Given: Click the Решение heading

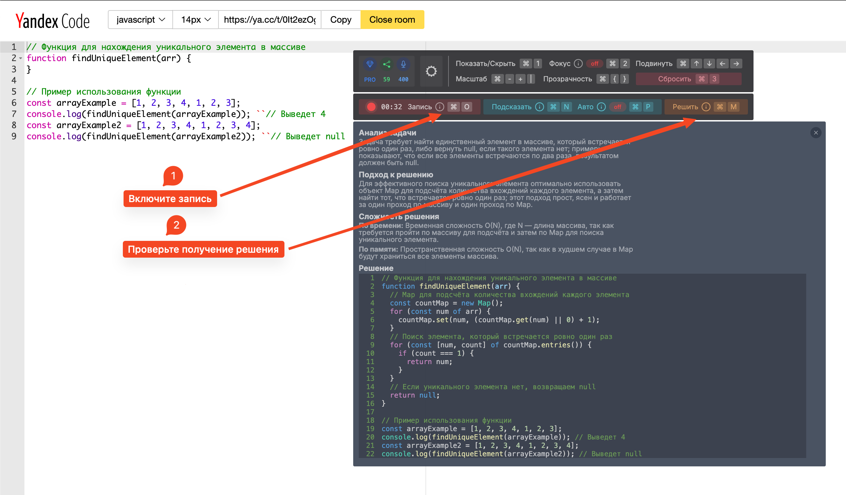Looking at the screenshot, I should (x=376, y=268).
